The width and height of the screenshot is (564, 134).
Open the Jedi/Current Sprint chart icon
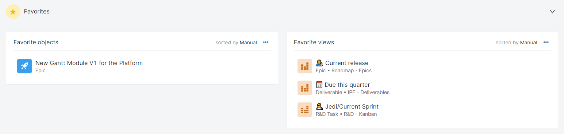pos(305,110)
